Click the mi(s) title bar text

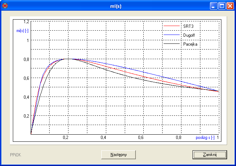tap(118, 6)
